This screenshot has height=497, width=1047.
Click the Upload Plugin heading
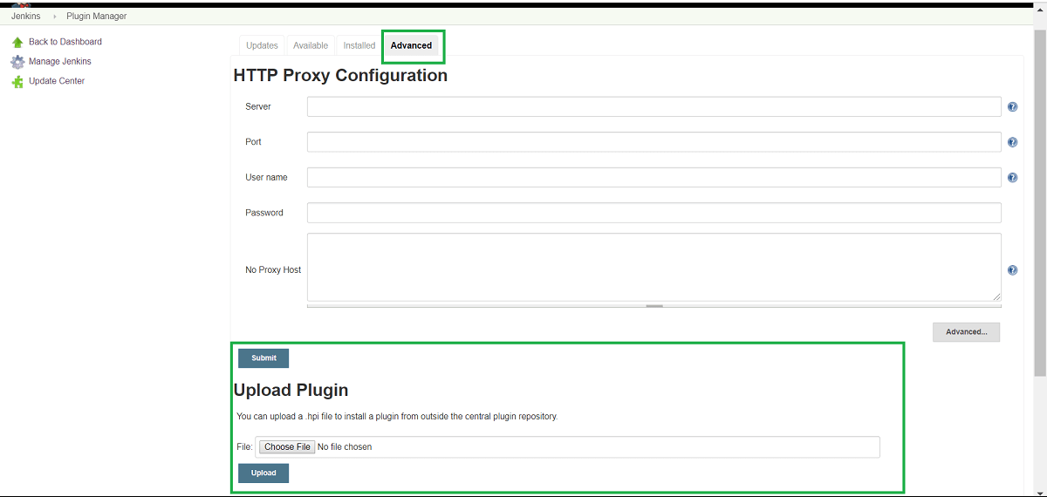[x=291, y=390]
